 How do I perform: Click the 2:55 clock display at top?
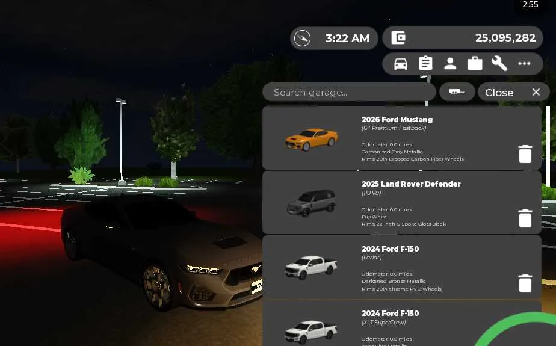530,4
